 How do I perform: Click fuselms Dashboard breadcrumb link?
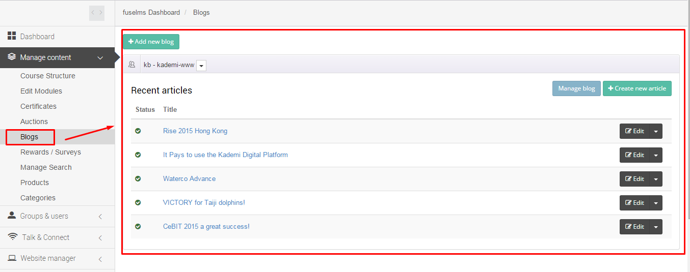tap(151, 12)
